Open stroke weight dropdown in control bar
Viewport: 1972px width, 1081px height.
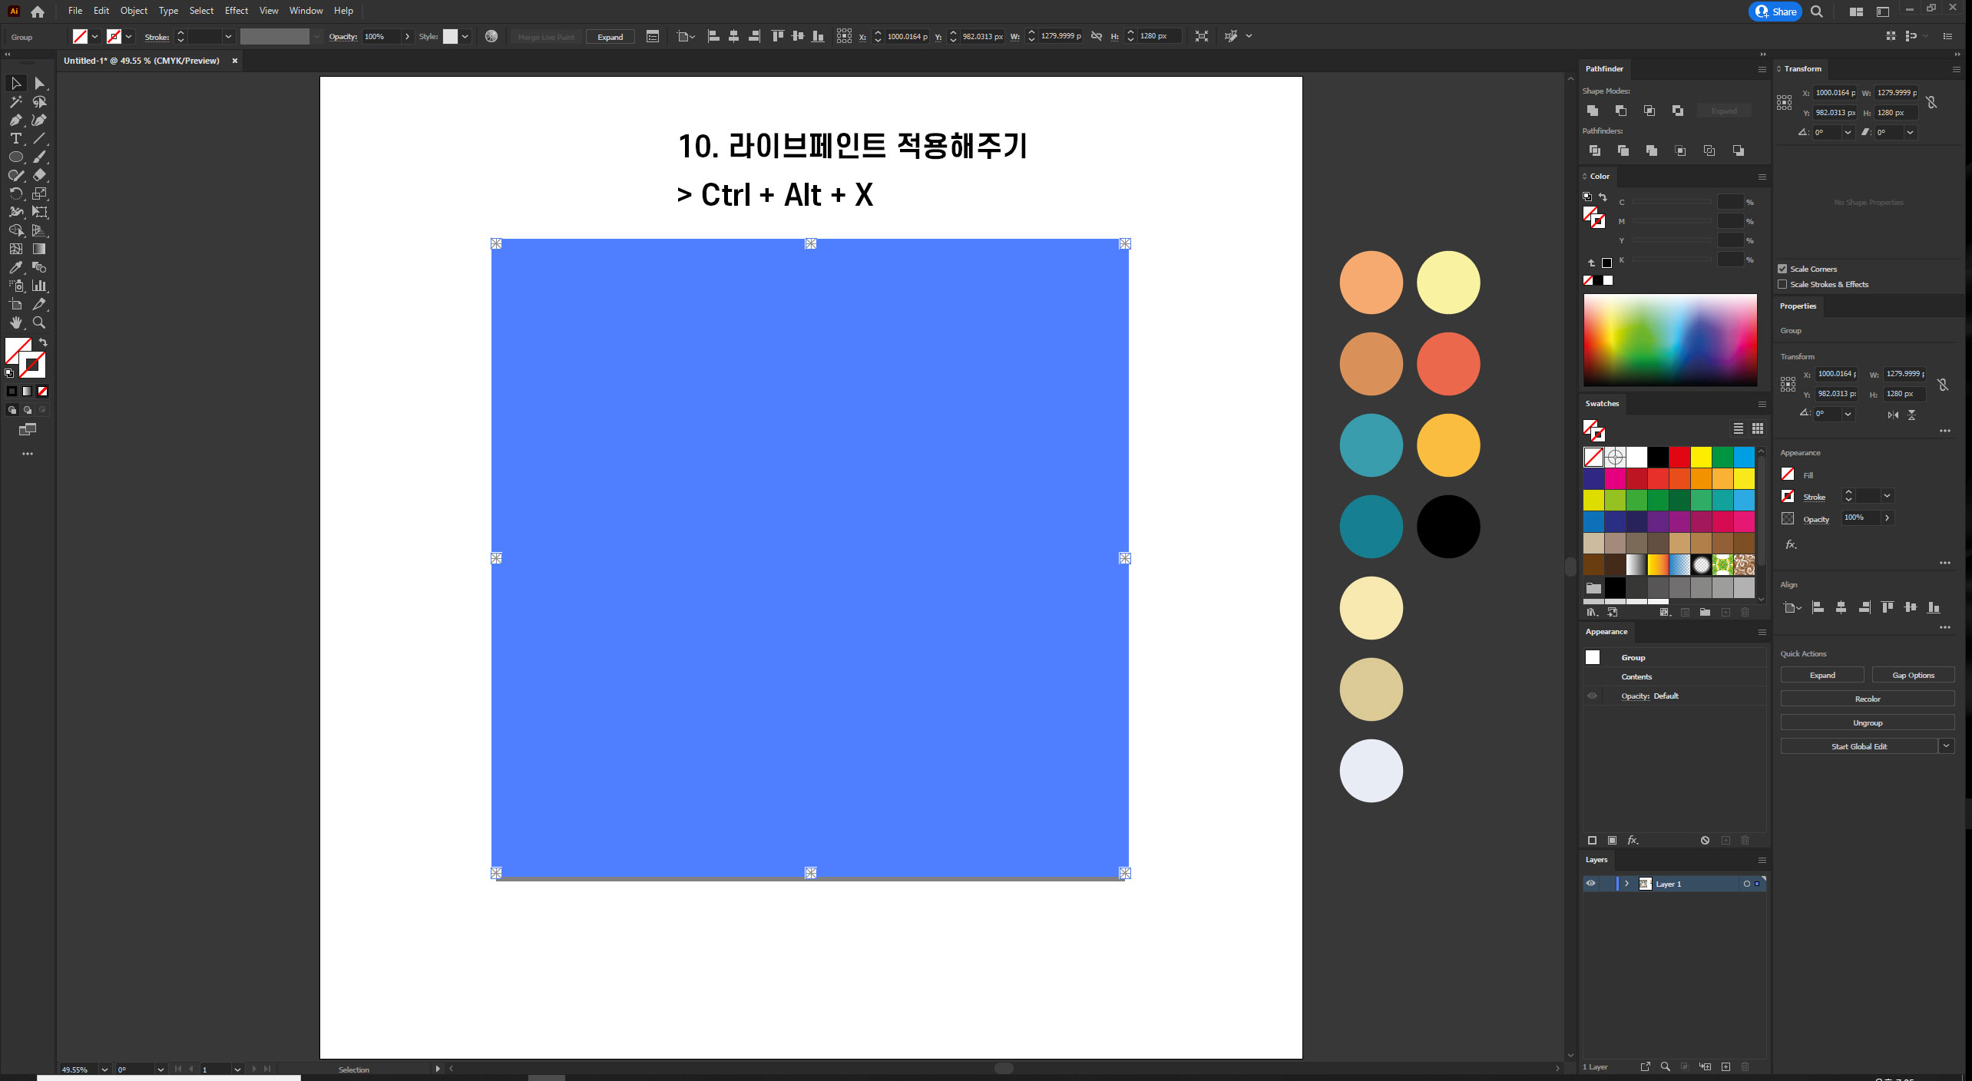click(228, 36)
